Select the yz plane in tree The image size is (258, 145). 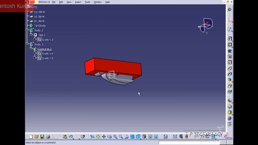(x=39, y=17)
